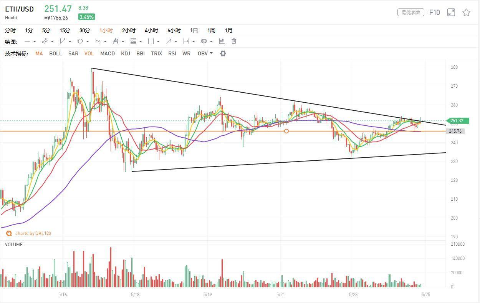480x303 pixels.
Task: Select the dotted cluster pattern tool
Action: click(x=115, y=41)
